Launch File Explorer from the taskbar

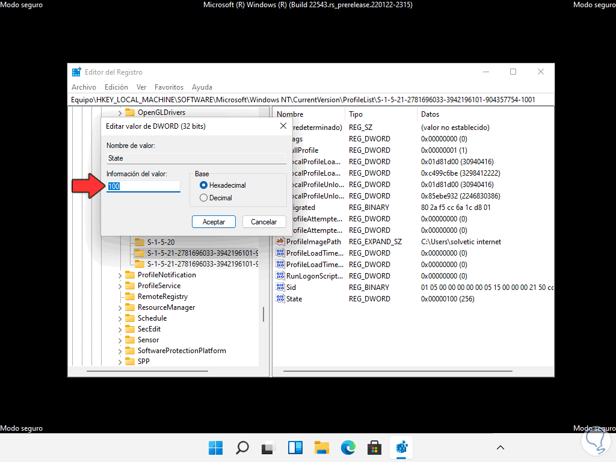coord(322,448)
